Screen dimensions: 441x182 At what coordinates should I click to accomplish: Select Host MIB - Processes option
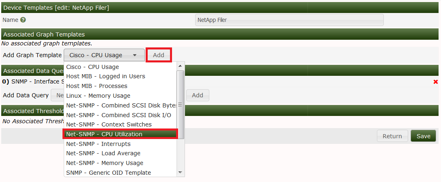[x=97, y=86]
